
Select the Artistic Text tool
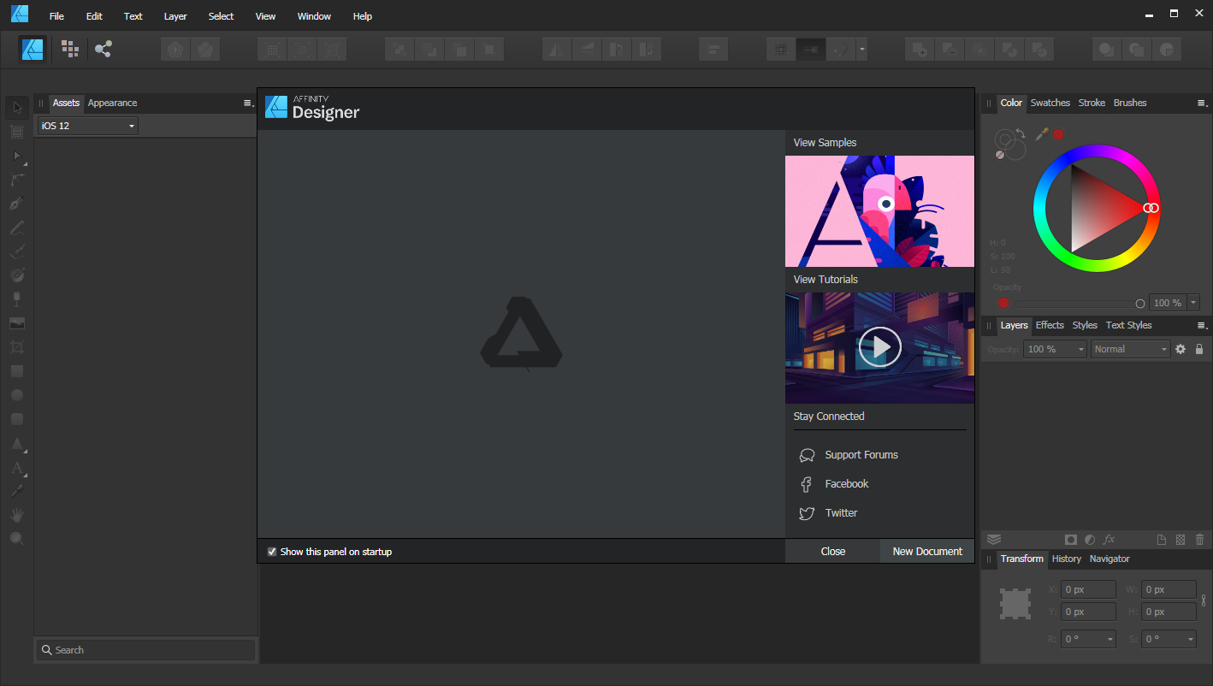click(x=17, y=467)
